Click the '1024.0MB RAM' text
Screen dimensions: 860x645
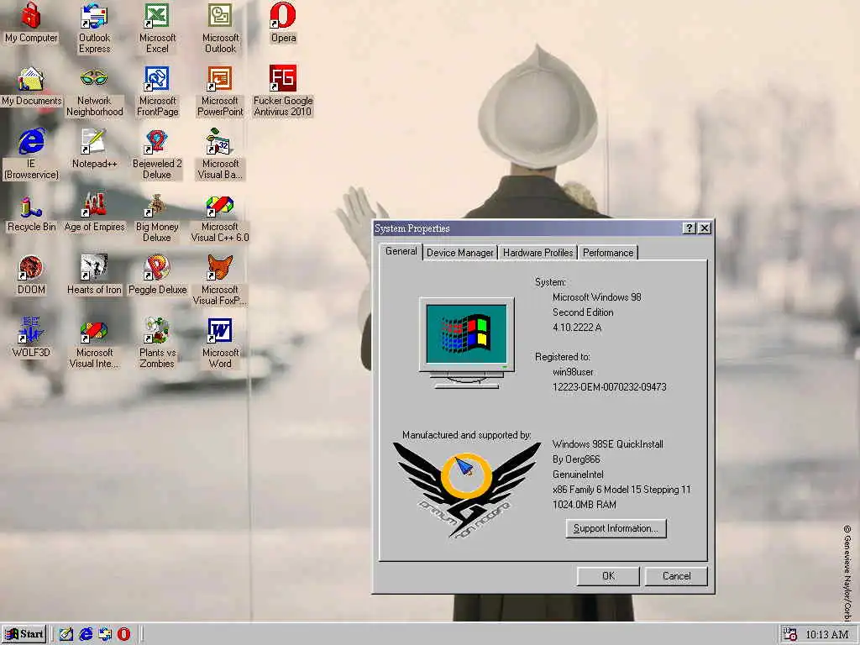pos(585,505)
